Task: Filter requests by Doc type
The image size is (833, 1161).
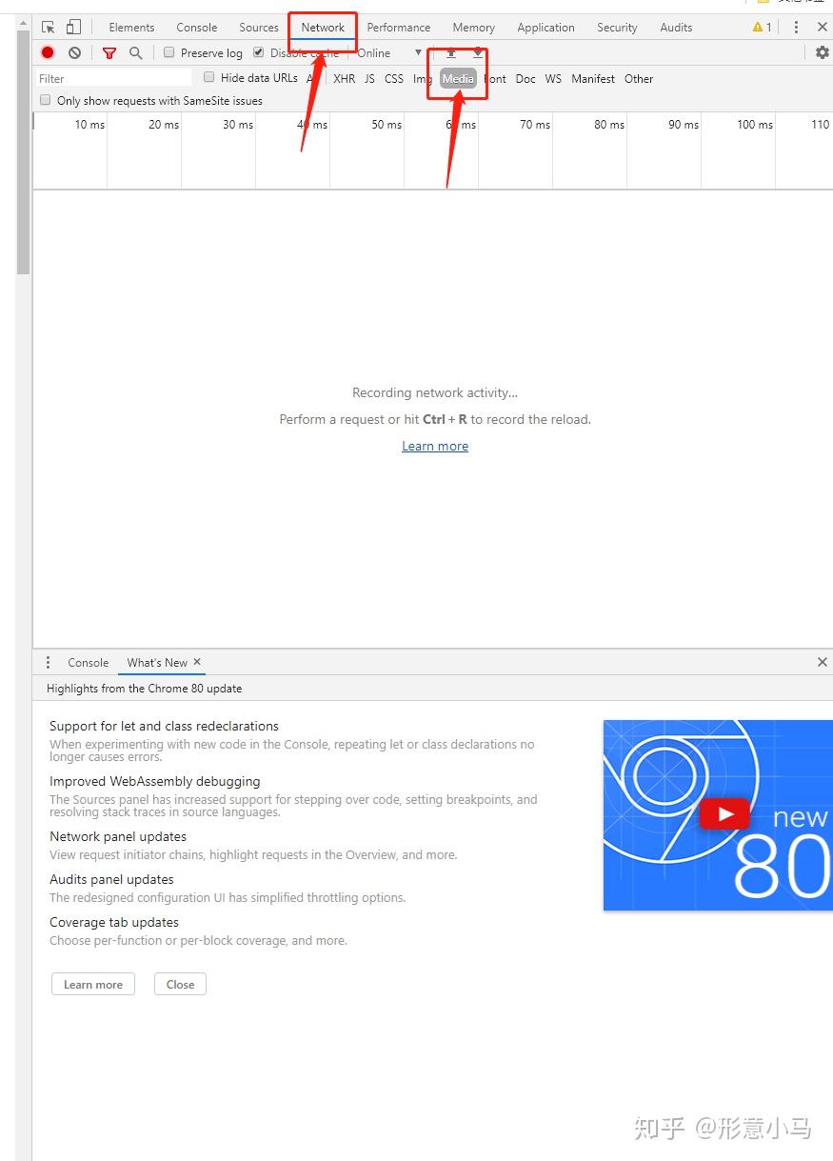Action: pos(526,79)
